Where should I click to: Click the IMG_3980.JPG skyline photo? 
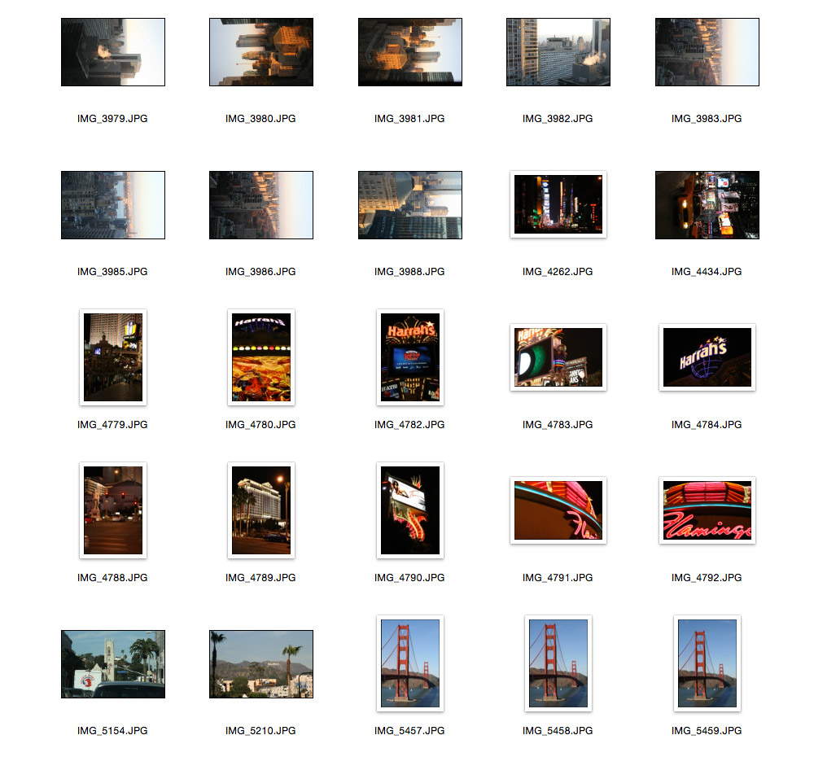point(260,52)
